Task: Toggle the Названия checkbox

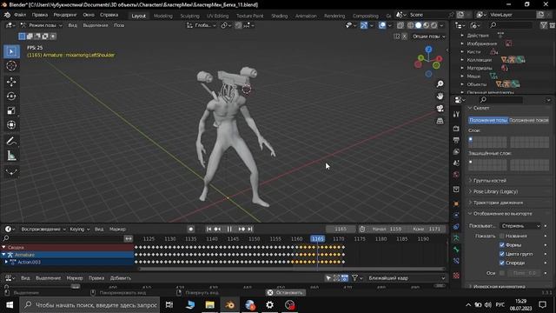Action: pos(502,236)
